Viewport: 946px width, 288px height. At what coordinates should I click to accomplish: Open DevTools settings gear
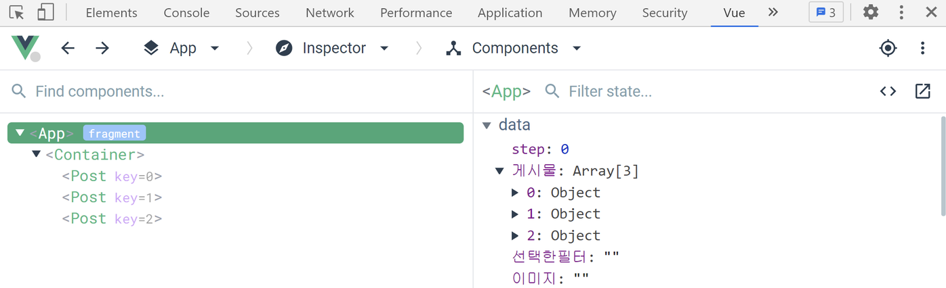(x=871, y=12)
